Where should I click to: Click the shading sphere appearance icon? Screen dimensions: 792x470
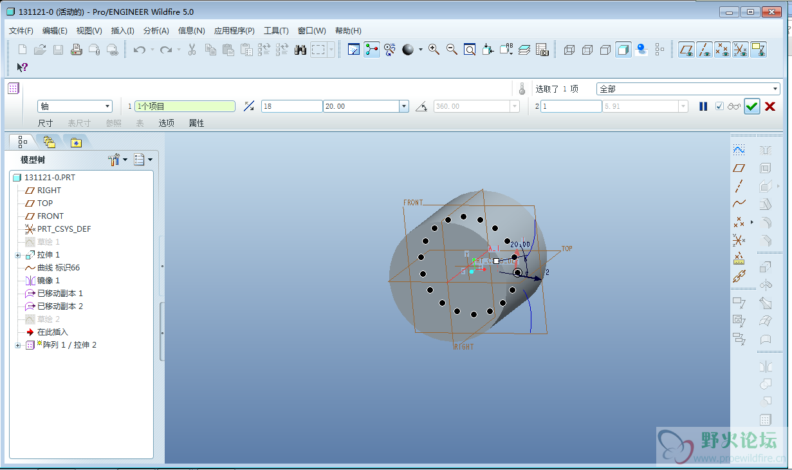tap(408, 50)
